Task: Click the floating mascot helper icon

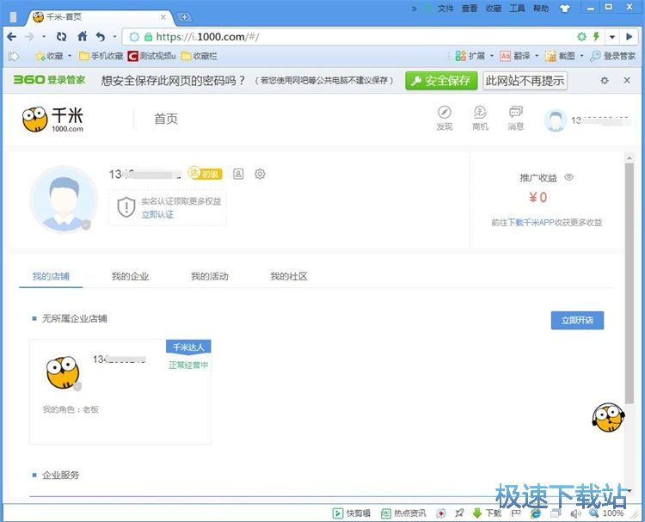Action: 607,416
